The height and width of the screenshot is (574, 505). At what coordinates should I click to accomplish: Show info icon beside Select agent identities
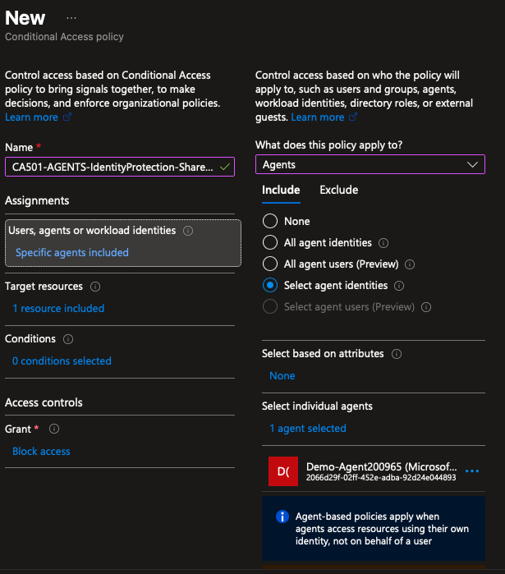399,286
